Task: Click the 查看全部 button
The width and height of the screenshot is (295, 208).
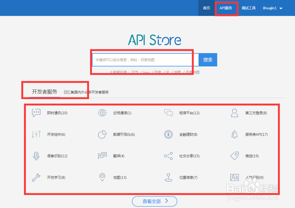Action: tap(155, 201)
